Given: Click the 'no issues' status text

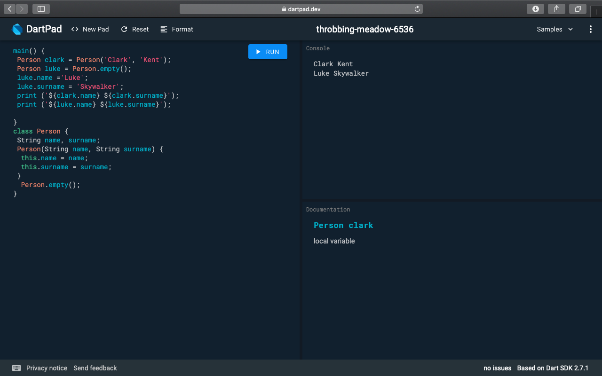Looking at the screenshot, I should (497, 368).
